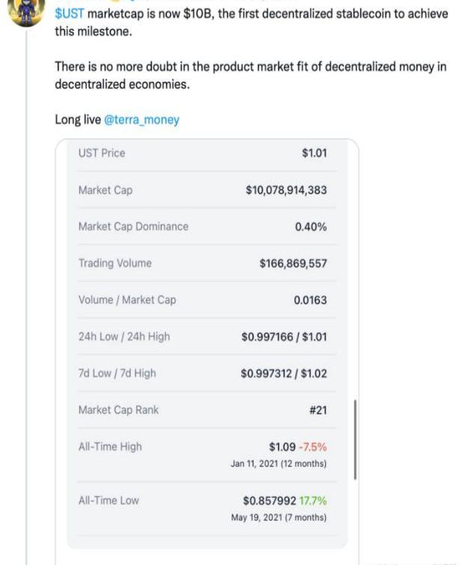Click the stats card vertical scrollbar
Image resolution: width=465 pixels, height=565 pixels.
(x=354, y=439)
